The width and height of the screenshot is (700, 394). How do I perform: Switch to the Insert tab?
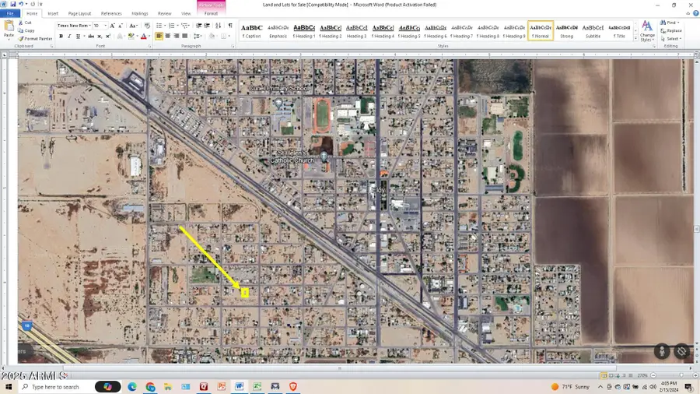[x=53, y=13]
